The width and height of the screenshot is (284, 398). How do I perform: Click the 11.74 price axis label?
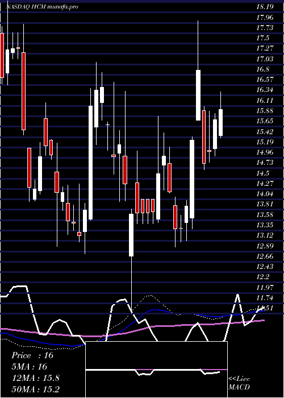coord(265,298)
